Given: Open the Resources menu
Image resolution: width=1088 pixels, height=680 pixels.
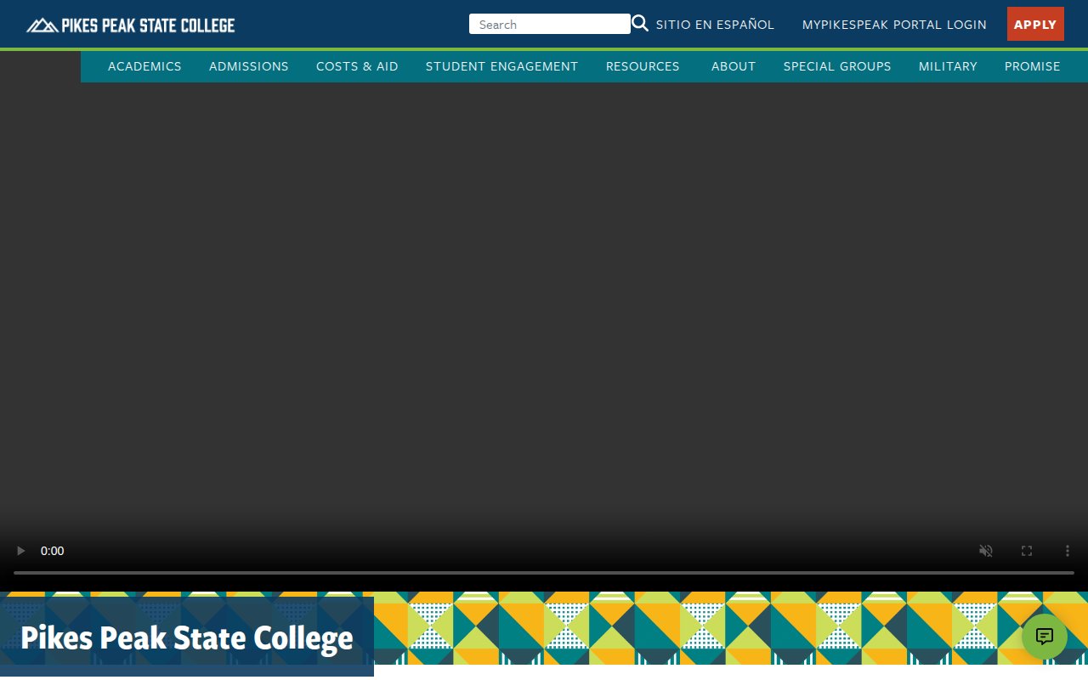Looking at the screenshot, I should (643, 66).
